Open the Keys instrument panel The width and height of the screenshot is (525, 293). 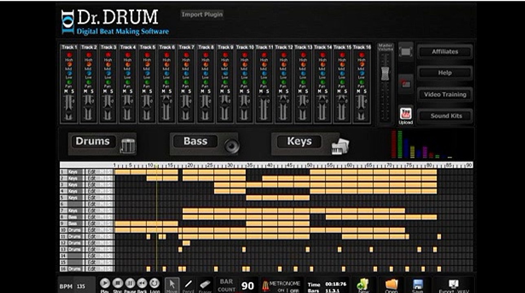coord(299,142)
